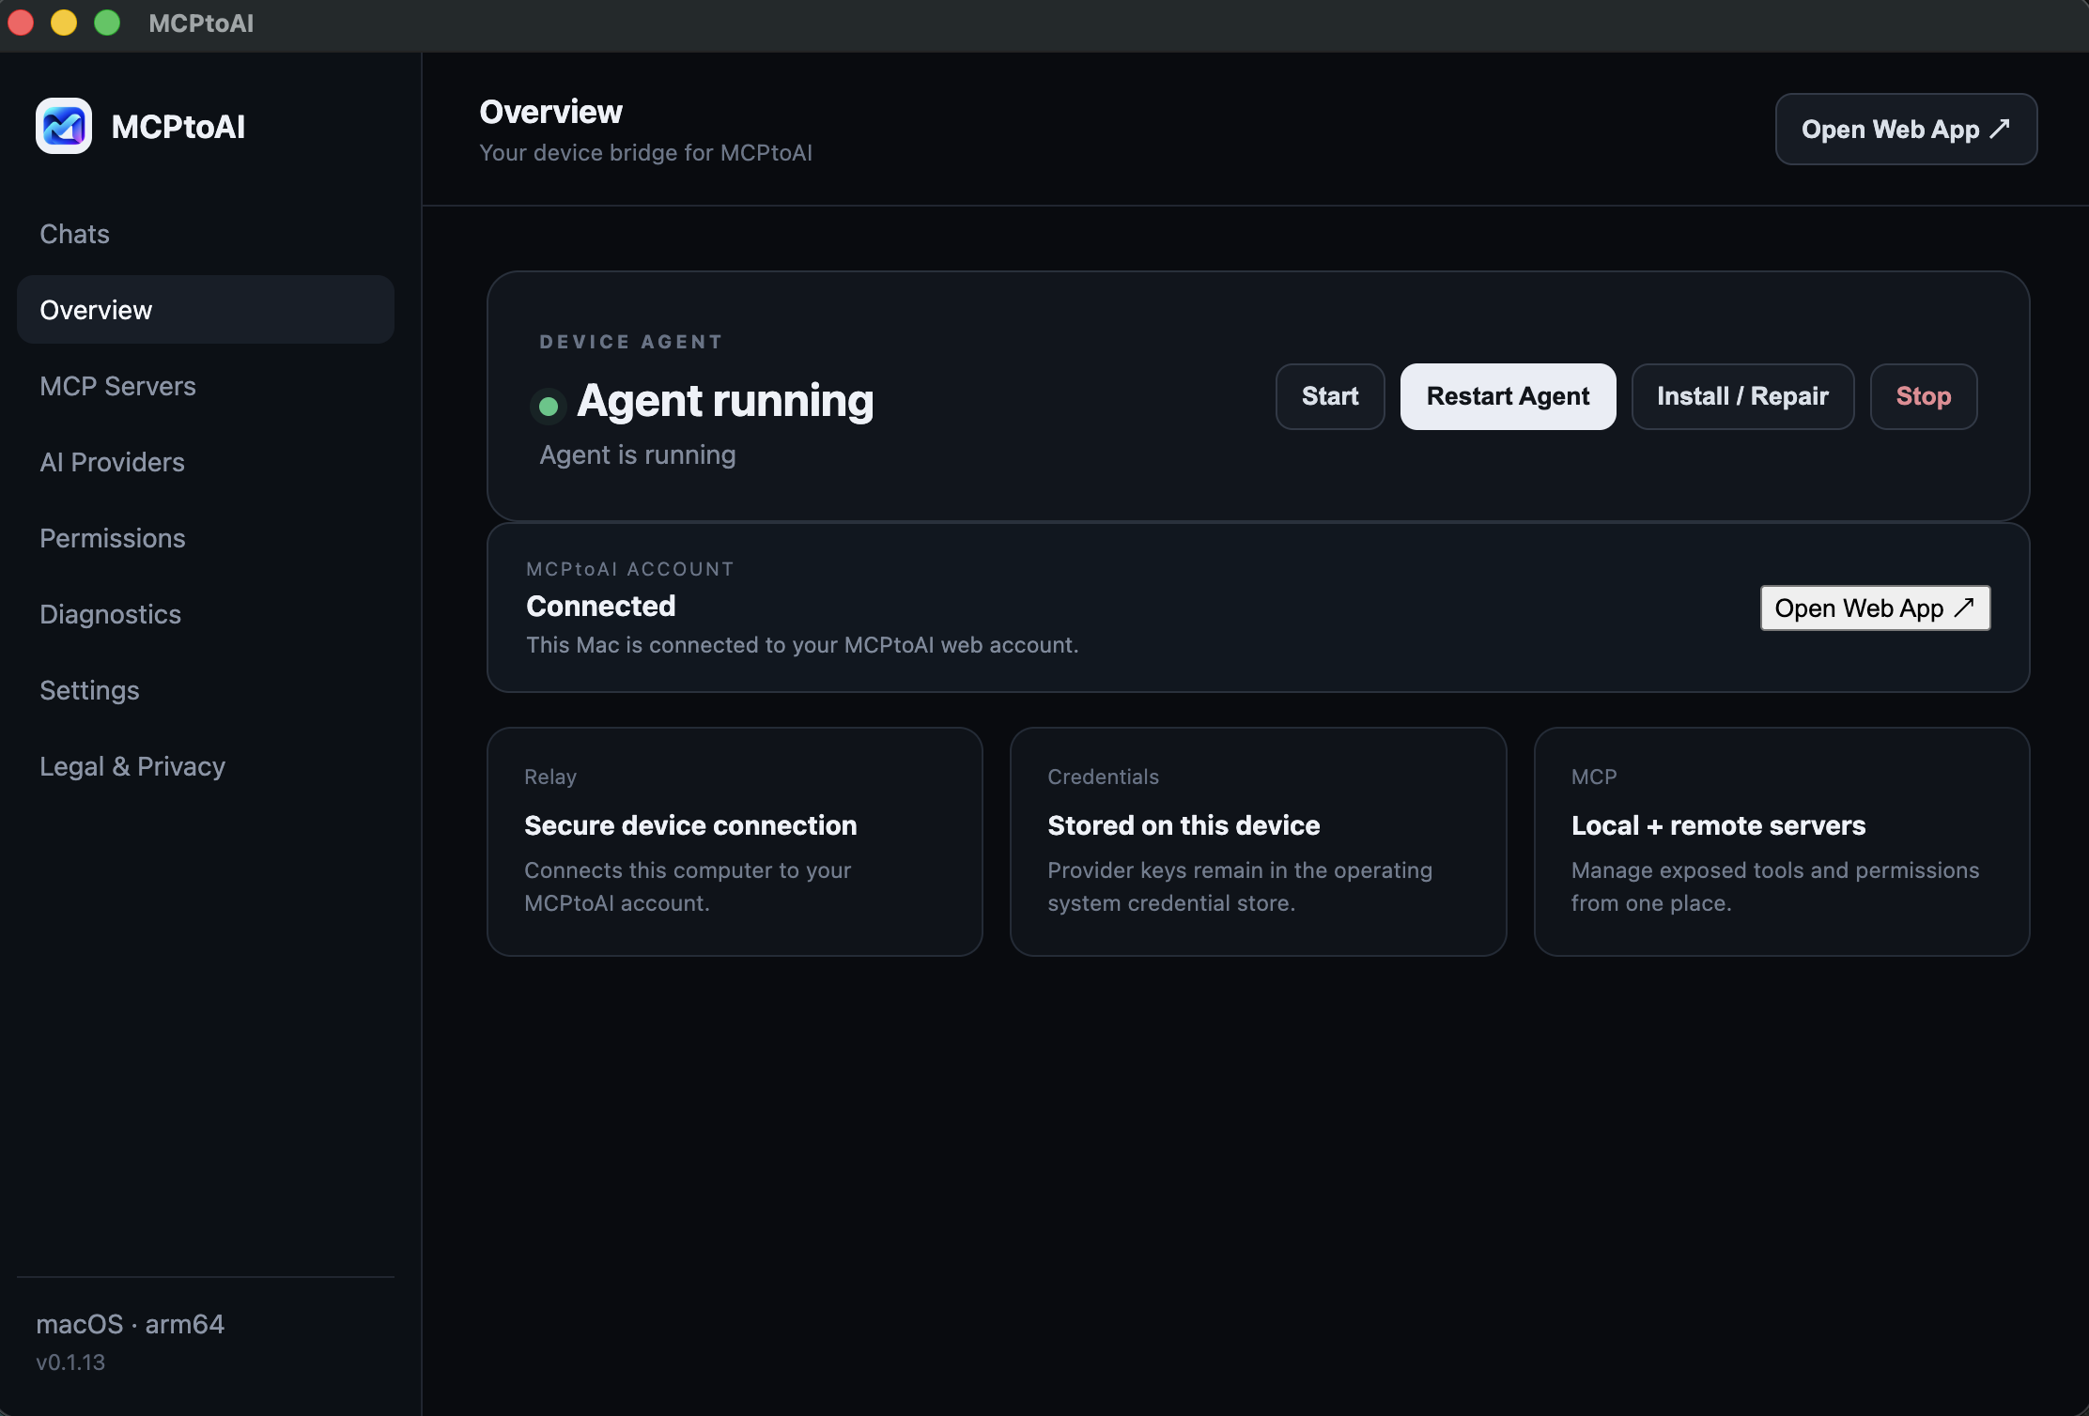The image size is (2089, 1416).
Task: Open the Settings page
Action: [205, 690]
